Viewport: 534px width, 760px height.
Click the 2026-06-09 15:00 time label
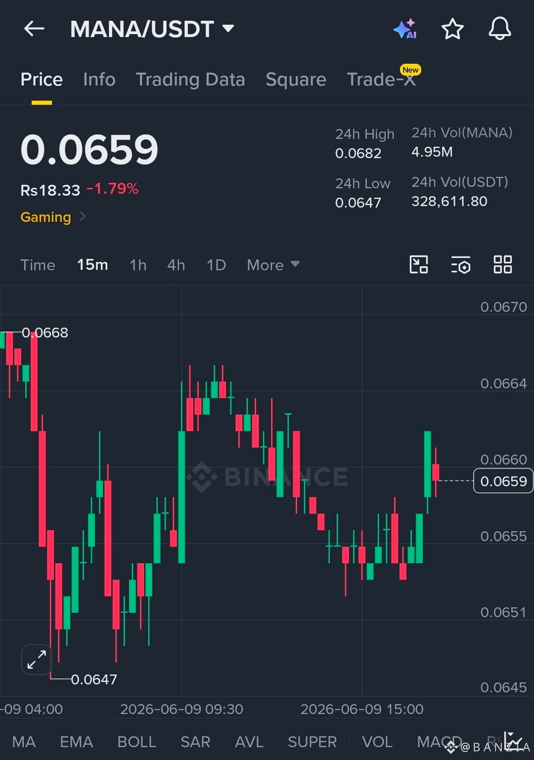[362, 709]
